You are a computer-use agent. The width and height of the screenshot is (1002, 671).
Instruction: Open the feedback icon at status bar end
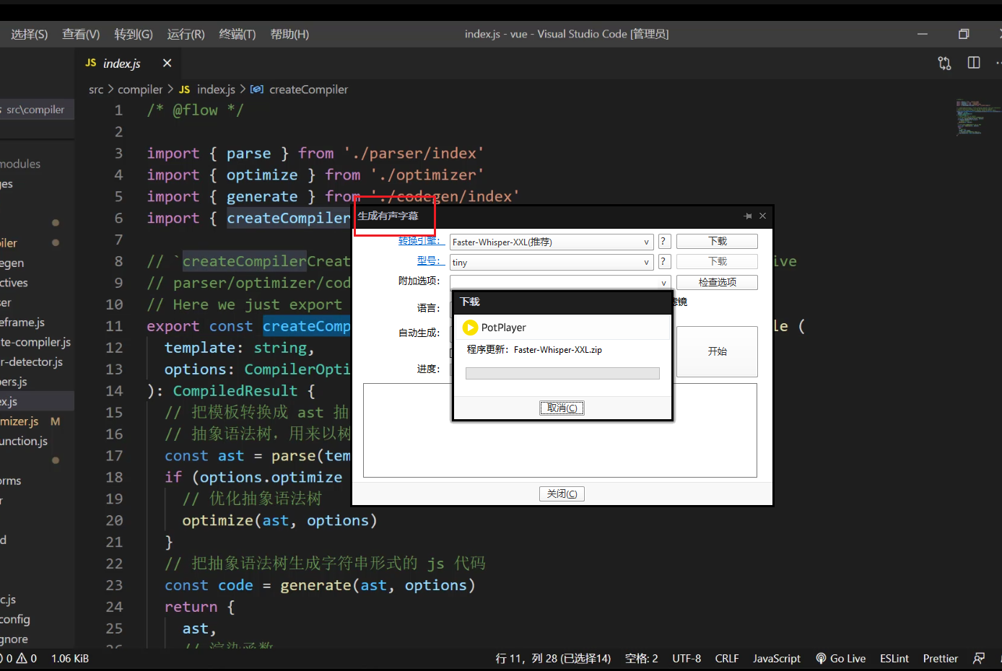pos(979,658)
